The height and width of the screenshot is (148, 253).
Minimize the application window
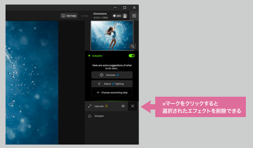[115, 7]
